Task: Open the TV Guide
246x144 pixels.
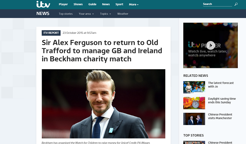Action: point(92,4)
